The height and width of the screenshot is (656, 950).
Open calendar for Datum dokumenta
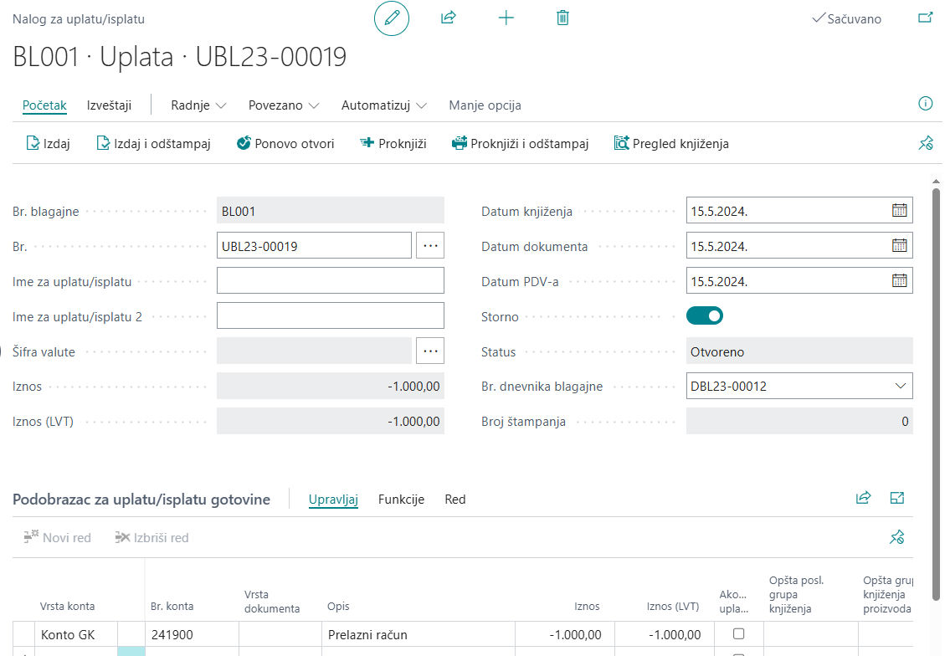[x=899, y=246]
